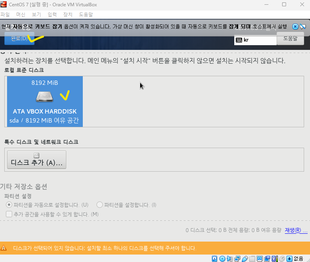Click the 8192 MiB disk size label

pos(45,83)
